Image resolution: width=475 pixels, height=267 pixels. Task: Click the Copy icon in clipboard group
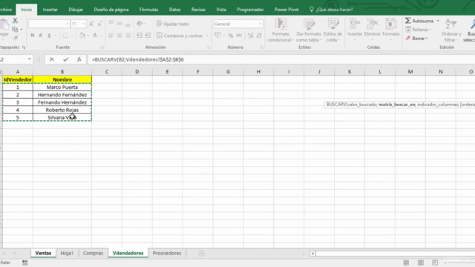15,30
